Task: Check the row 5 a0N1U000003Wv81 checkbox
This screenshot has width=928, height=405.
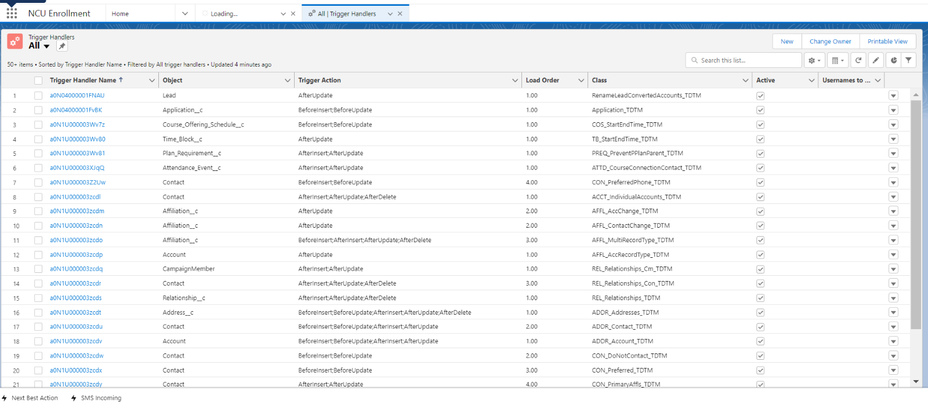Action: (38, 154)
